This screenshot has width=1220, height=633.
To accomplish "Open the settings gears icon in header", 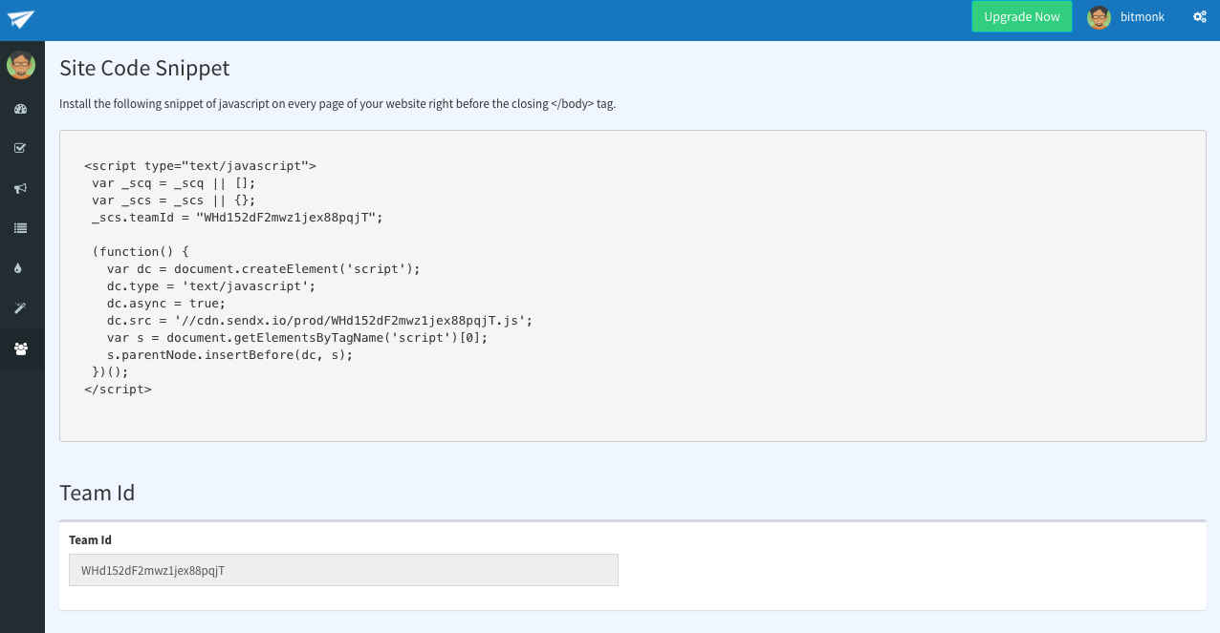I will (x=1200, y=17).
